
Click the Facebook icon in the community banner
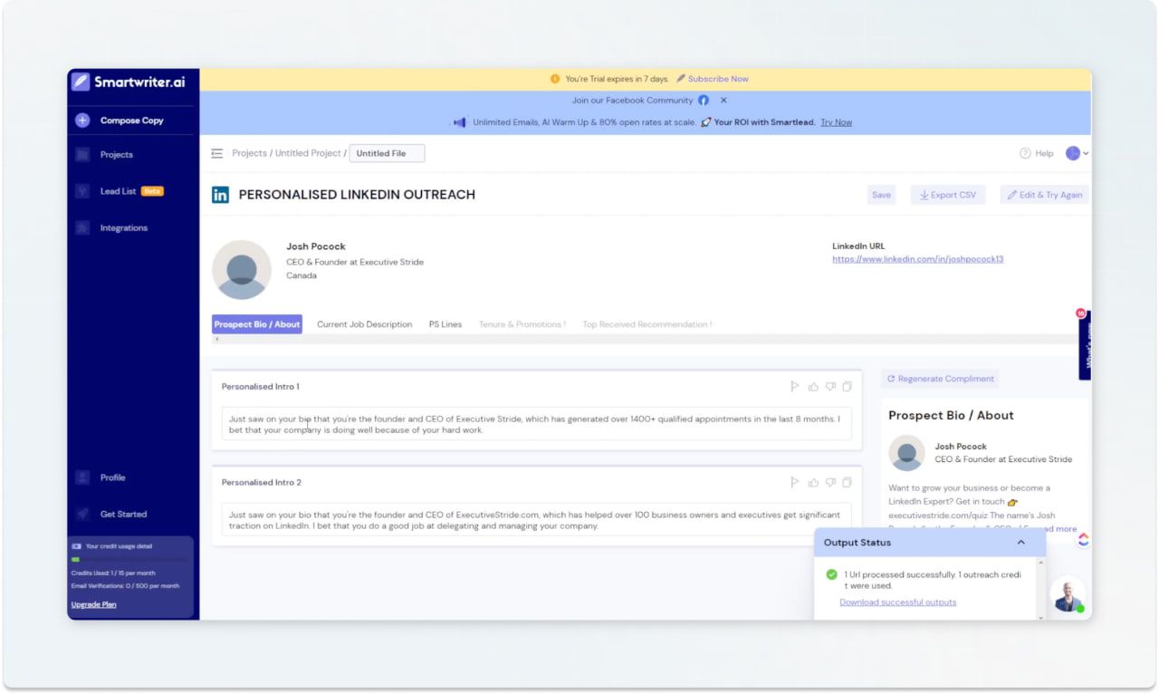pyautogui.click(x=704, y=101)
